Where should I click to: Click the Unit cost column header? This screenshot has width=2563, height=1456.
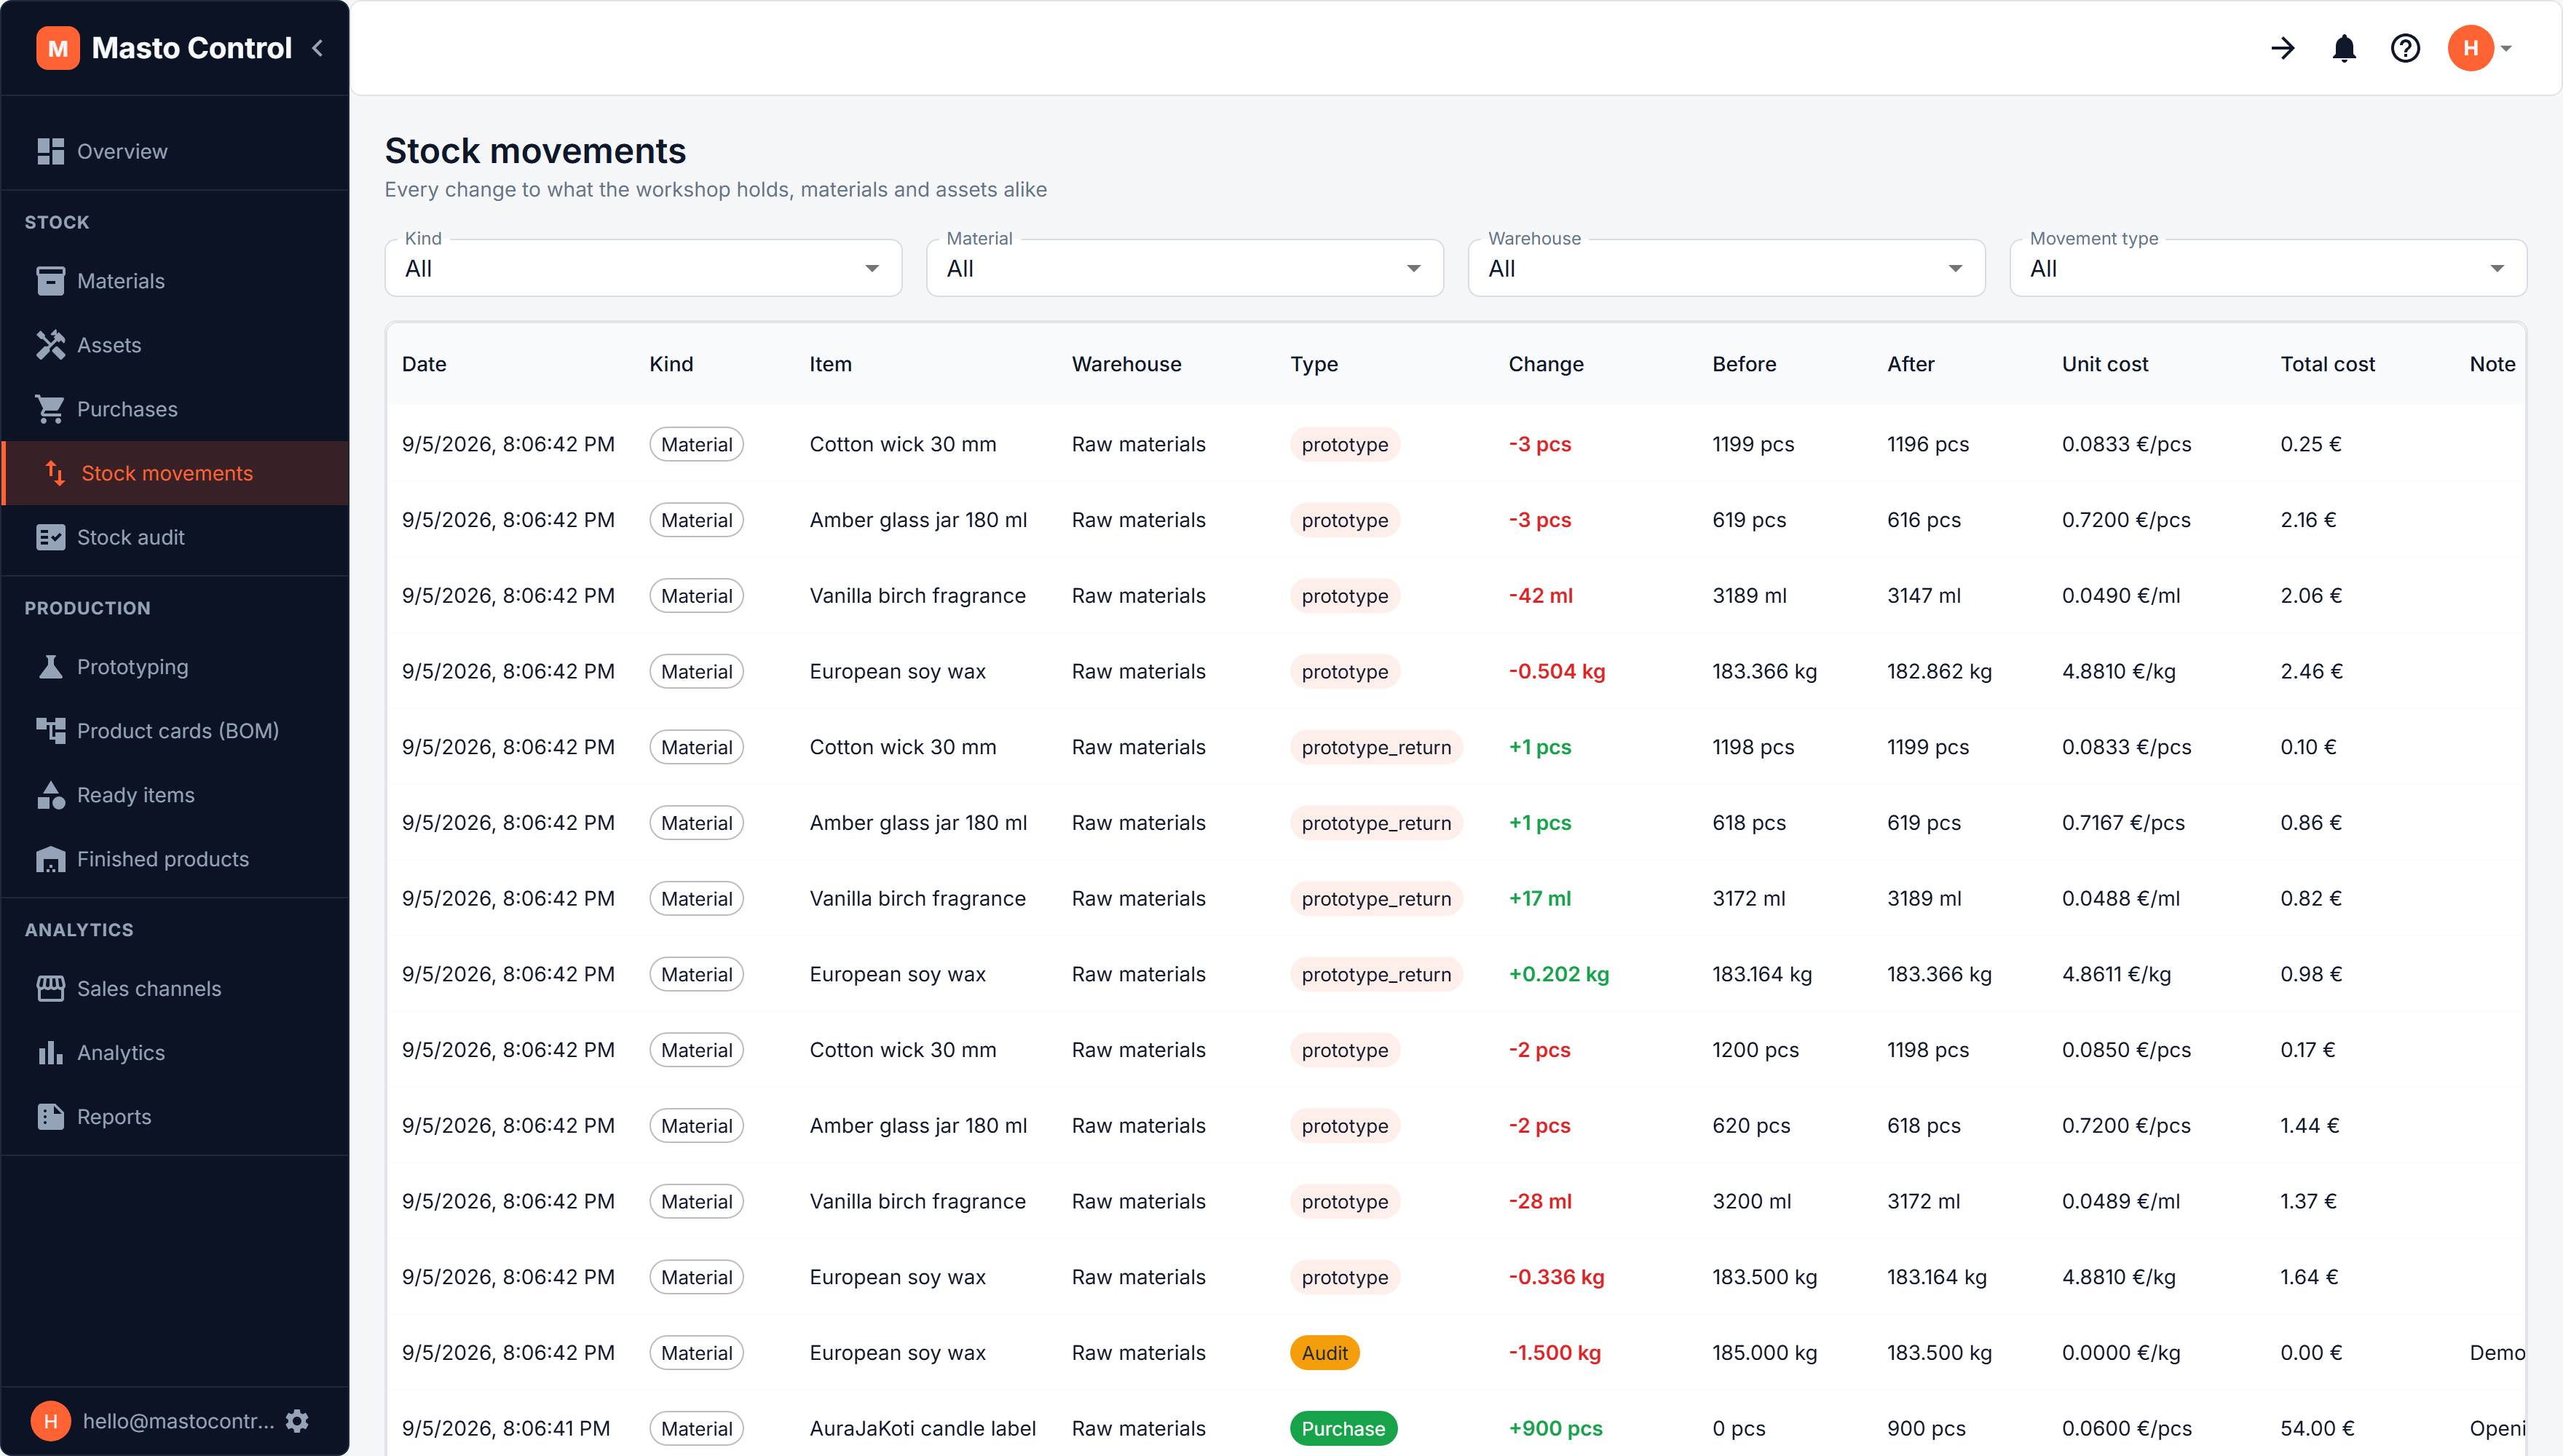[2104, 364]
